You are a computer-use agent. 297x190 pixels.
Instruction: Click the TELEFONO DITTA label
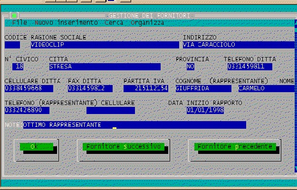250,59
